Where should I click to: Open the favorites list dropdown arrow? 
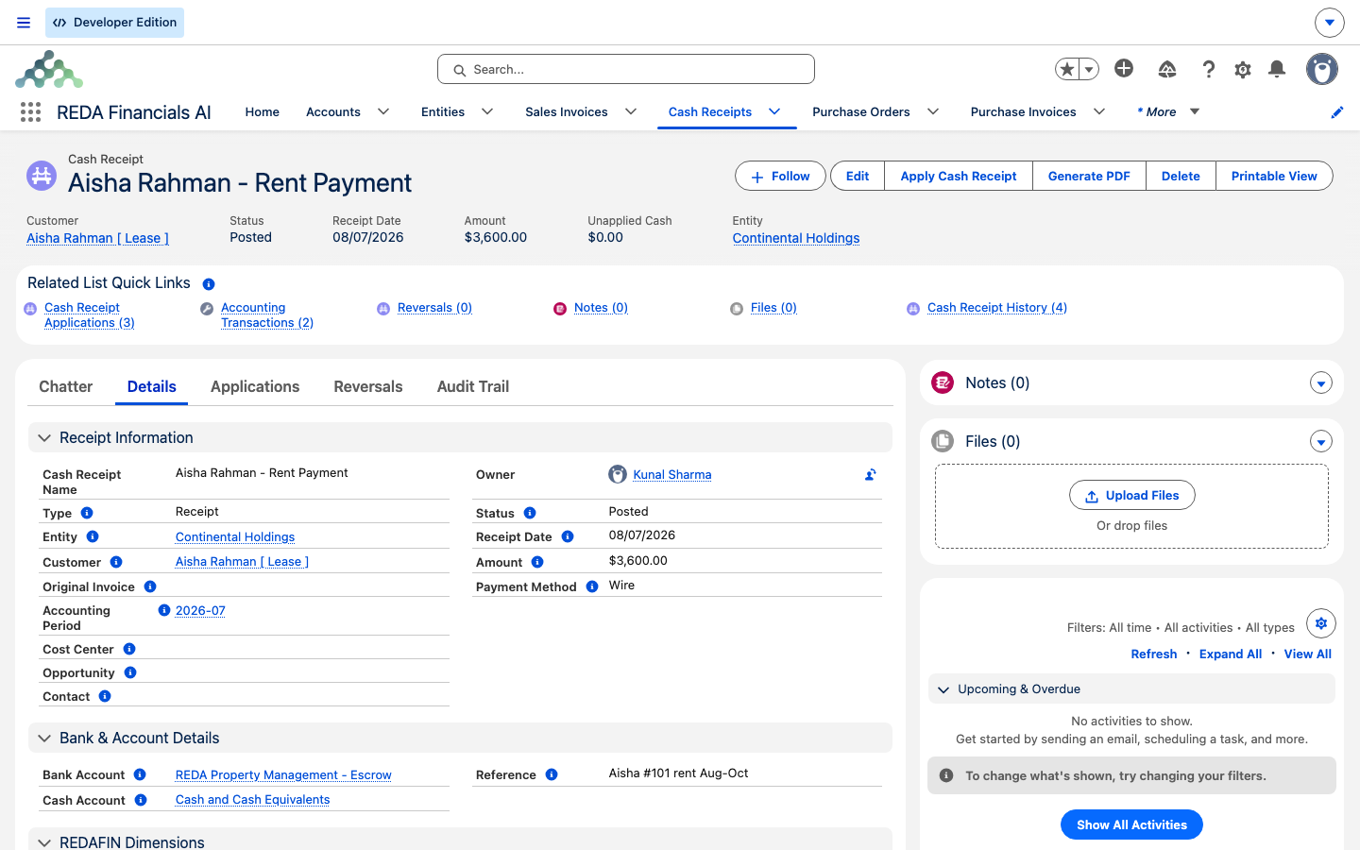pos(1089,69)
